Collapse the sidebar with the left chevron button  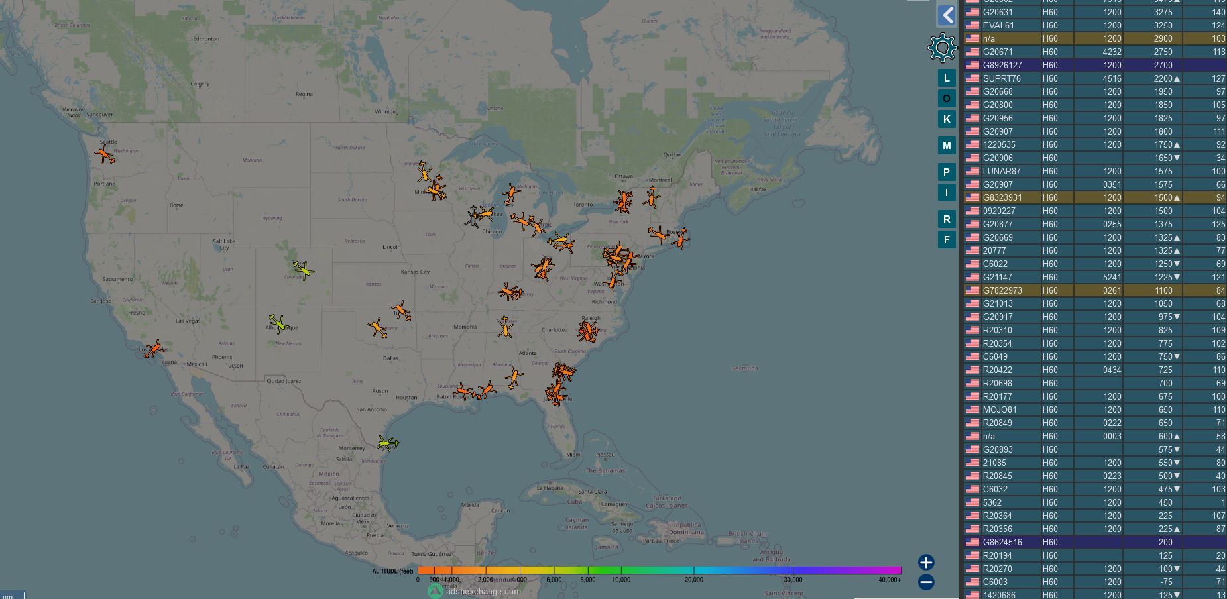point(947,15)
